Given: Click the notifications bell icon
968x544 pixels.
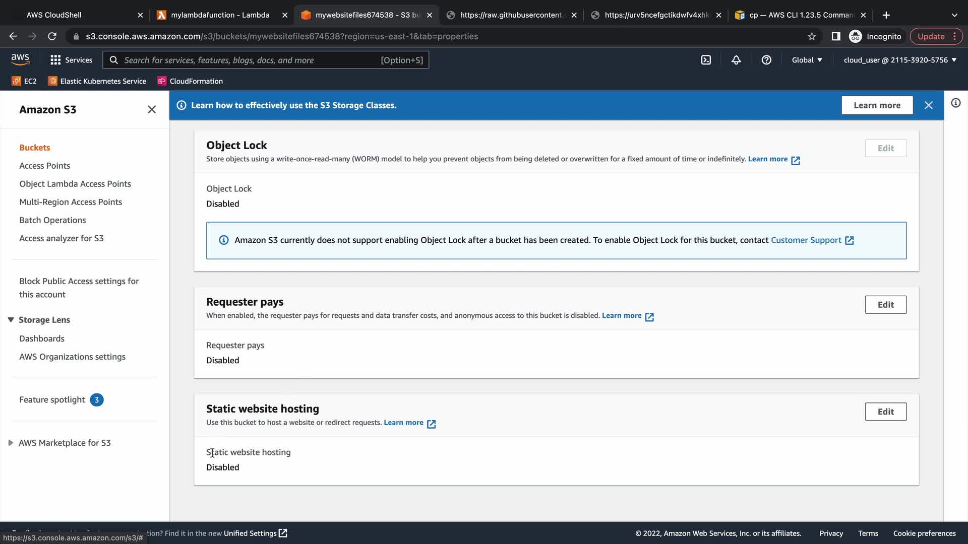Looking at the screenshot, I should click(736, 60).
